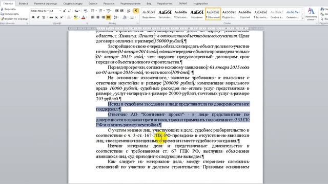Switch to the Ссылки tab
The image size is (328, 184).
93,4
